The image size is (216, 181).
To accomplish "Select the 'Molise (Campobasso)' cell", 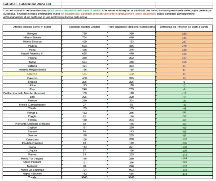I will point(32,105).
